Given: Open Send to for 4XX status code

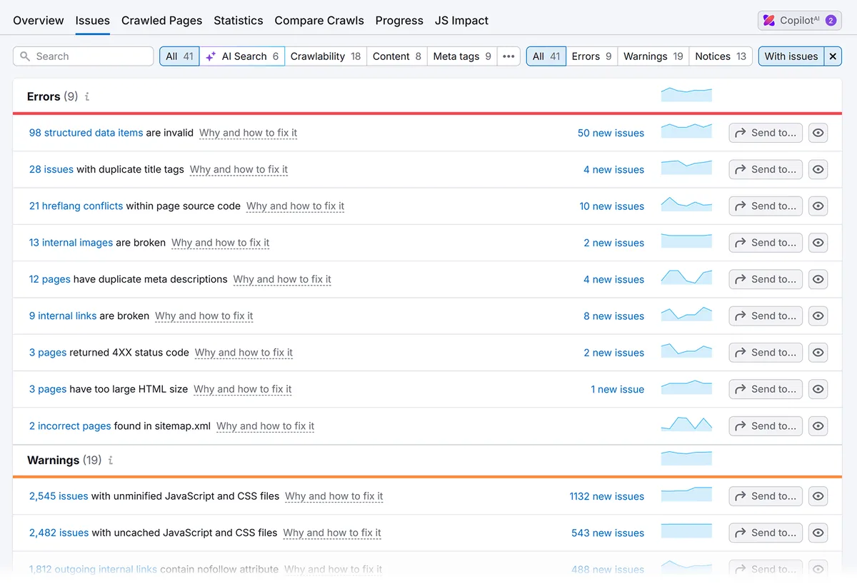Looking at the screenshot, I should tap(766, 352).
